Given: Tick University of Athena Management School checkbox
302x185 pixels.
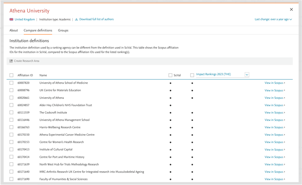Looking at the screenshot, I should click(x=11, y=120).
